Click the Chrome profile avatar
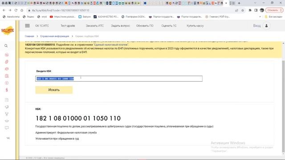285x160 pixels. click(262, 10)
